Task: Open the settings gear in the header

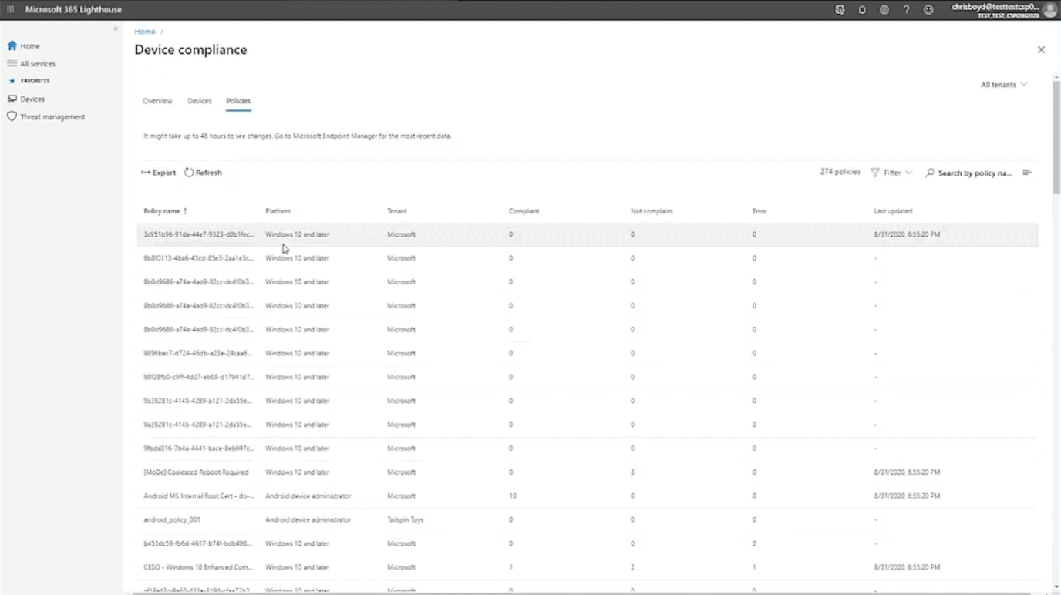Action: tap(884, 10)
